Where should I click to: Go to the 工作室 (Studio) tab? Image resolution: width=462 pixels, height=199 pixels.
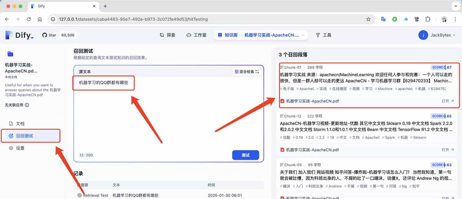(196, 35)
